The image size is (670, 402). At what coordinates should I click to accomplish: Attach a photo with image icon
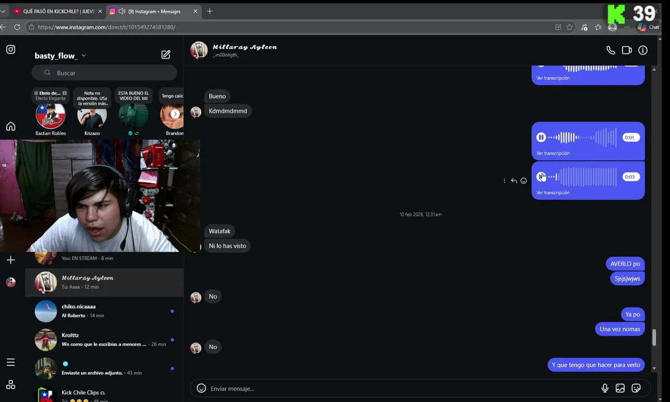click(620, 388)
